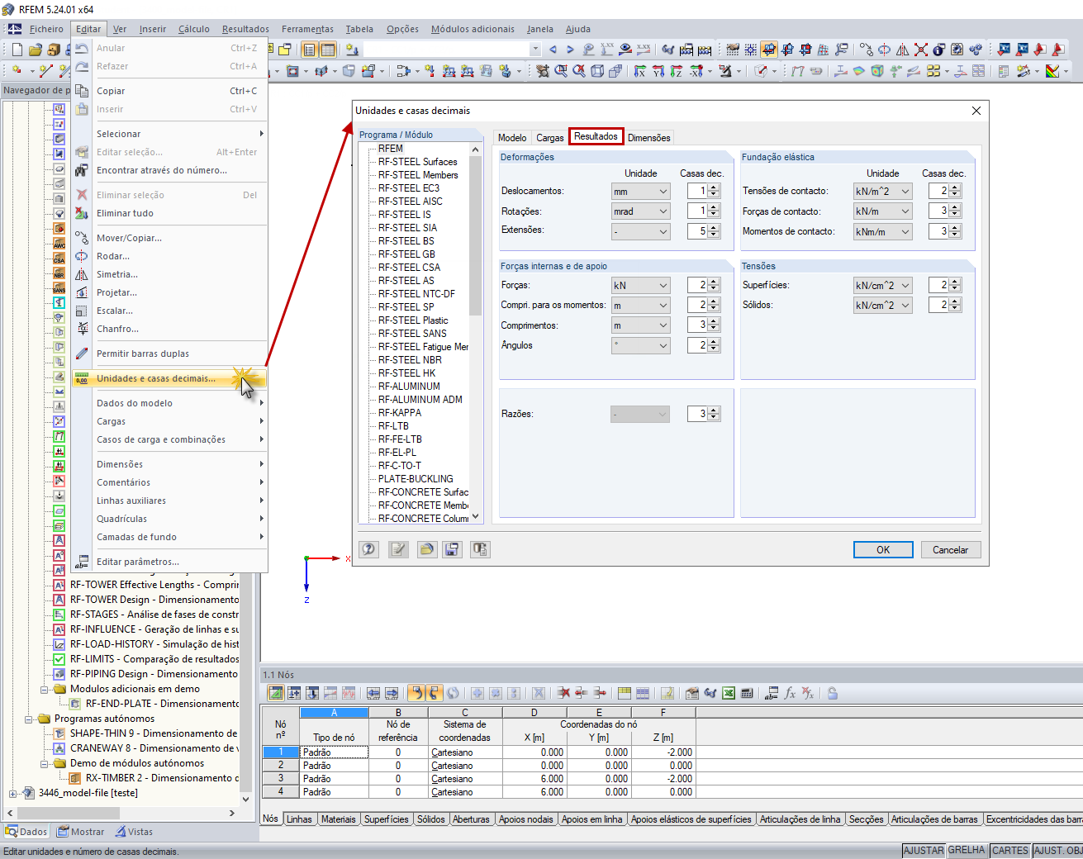This screenshot has height=859, width=1083.
Task: Click the RF-INFLUENCE module icon
Action: (x=59, y=629)
